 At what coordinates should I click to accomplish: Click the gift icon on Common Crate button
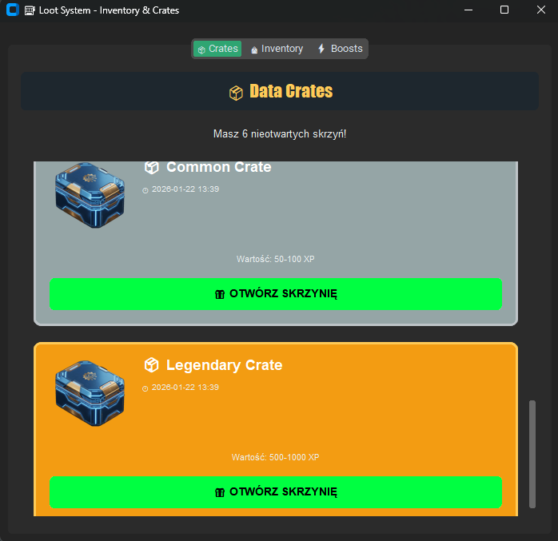coord(220,294)
